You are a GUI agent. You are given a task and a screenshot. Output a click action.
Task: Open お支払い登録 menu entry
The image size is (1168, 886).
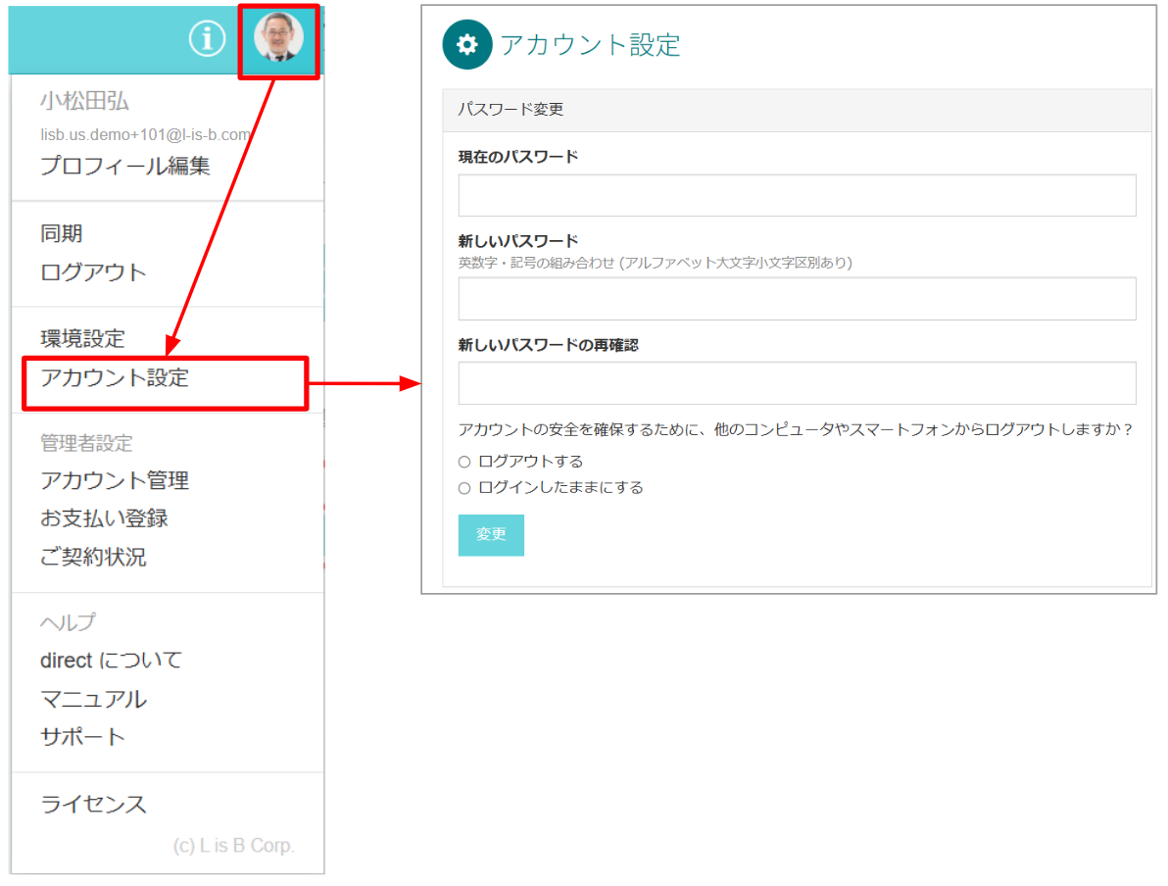pos(104,518)
